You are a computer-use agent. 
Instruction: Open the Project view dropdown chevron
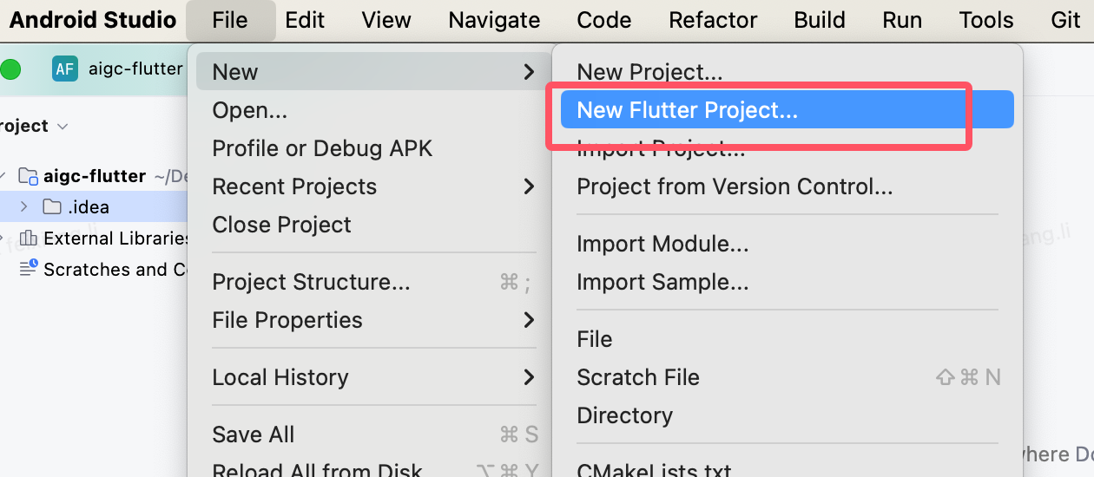coord(63,127)
